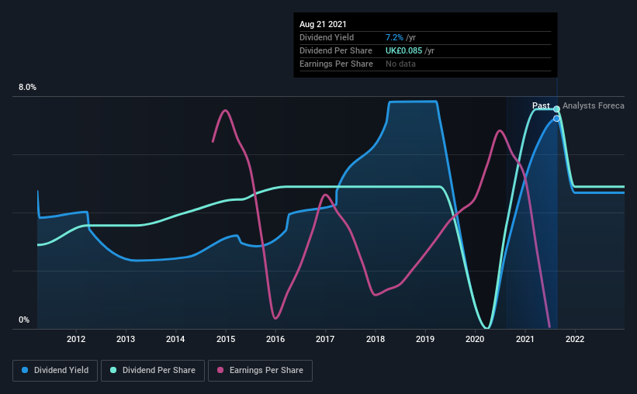637x394 pixels.
Task: Click the teal Dividend Per Share legend dot
Action: pyautogui.click(x=113, y=370)
